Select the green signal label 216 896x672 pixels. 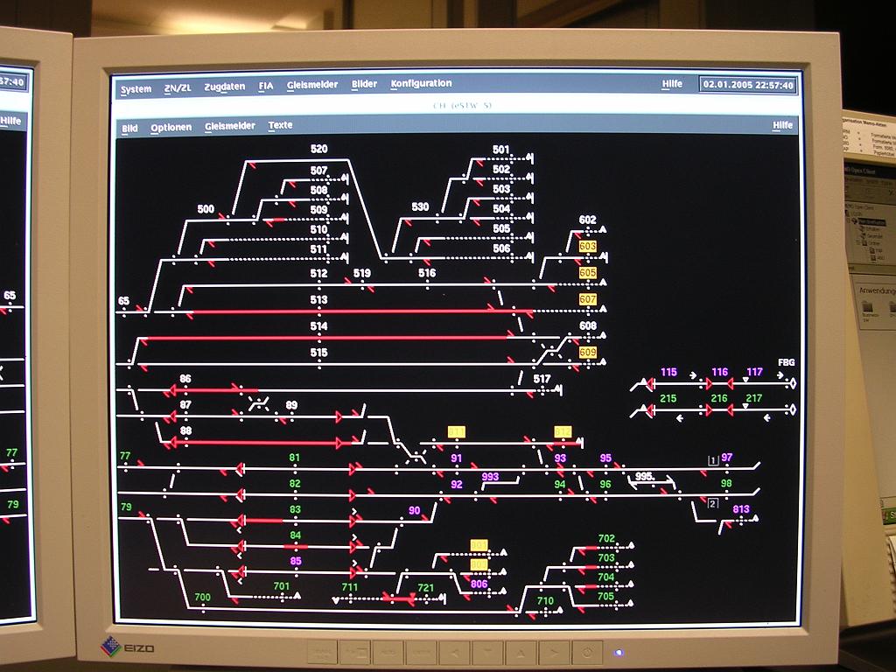[719, 398]
